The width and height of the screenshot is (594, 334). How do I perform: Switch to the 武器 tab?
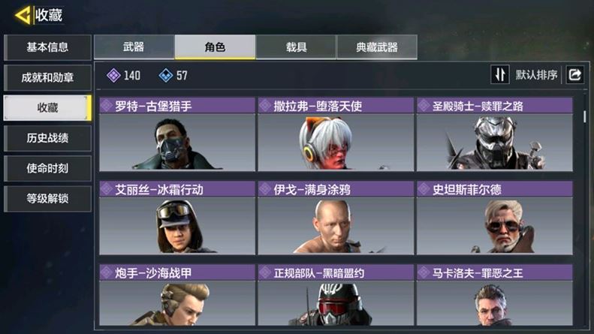134,47
